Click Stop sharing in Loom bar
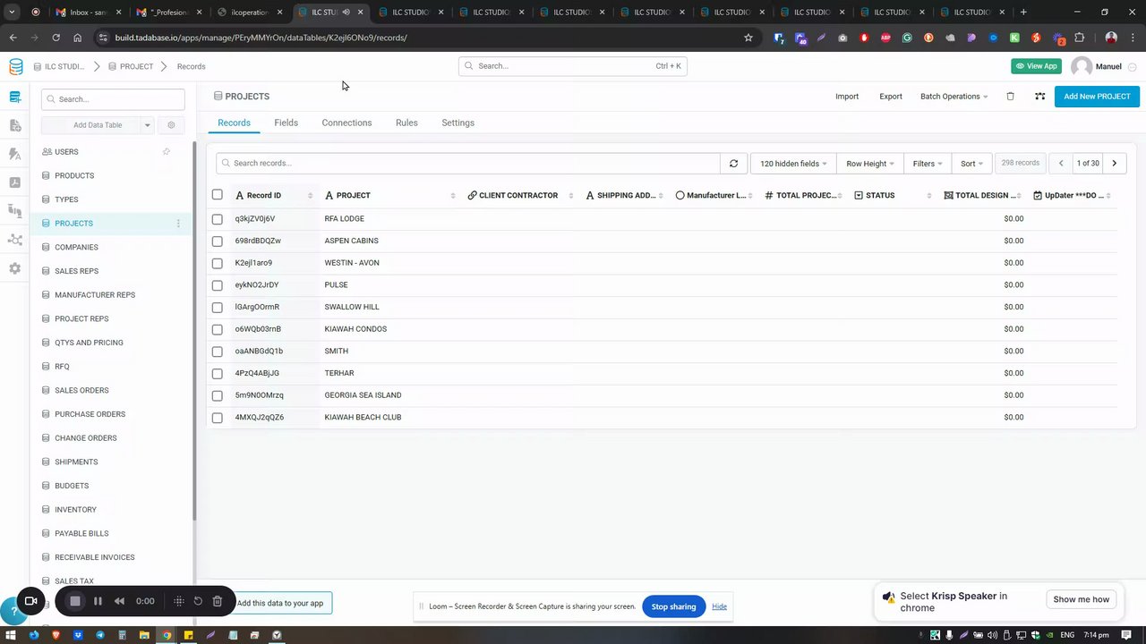Screen dimensions: 1146x644 (673, 606)
